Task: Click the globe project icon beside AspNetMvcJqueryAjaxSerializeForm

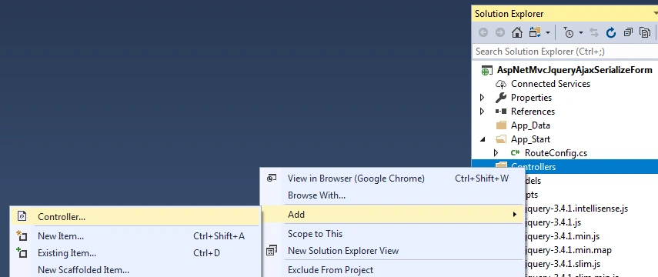Action: (x=486, y=71)
